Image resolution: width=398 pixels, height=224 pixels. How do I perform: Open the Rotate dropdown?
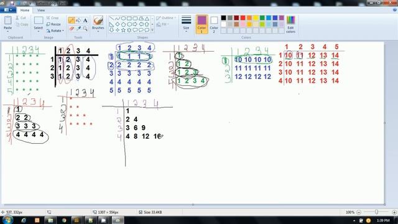[55, 30]
